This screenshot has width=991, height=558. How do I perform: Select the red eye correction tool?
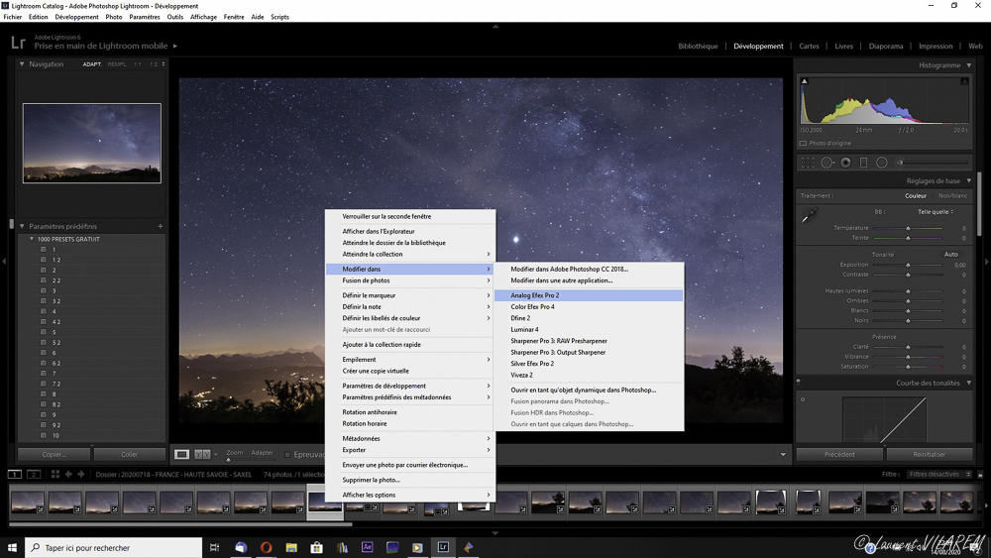pyautogui.click(x=845, y=163)
